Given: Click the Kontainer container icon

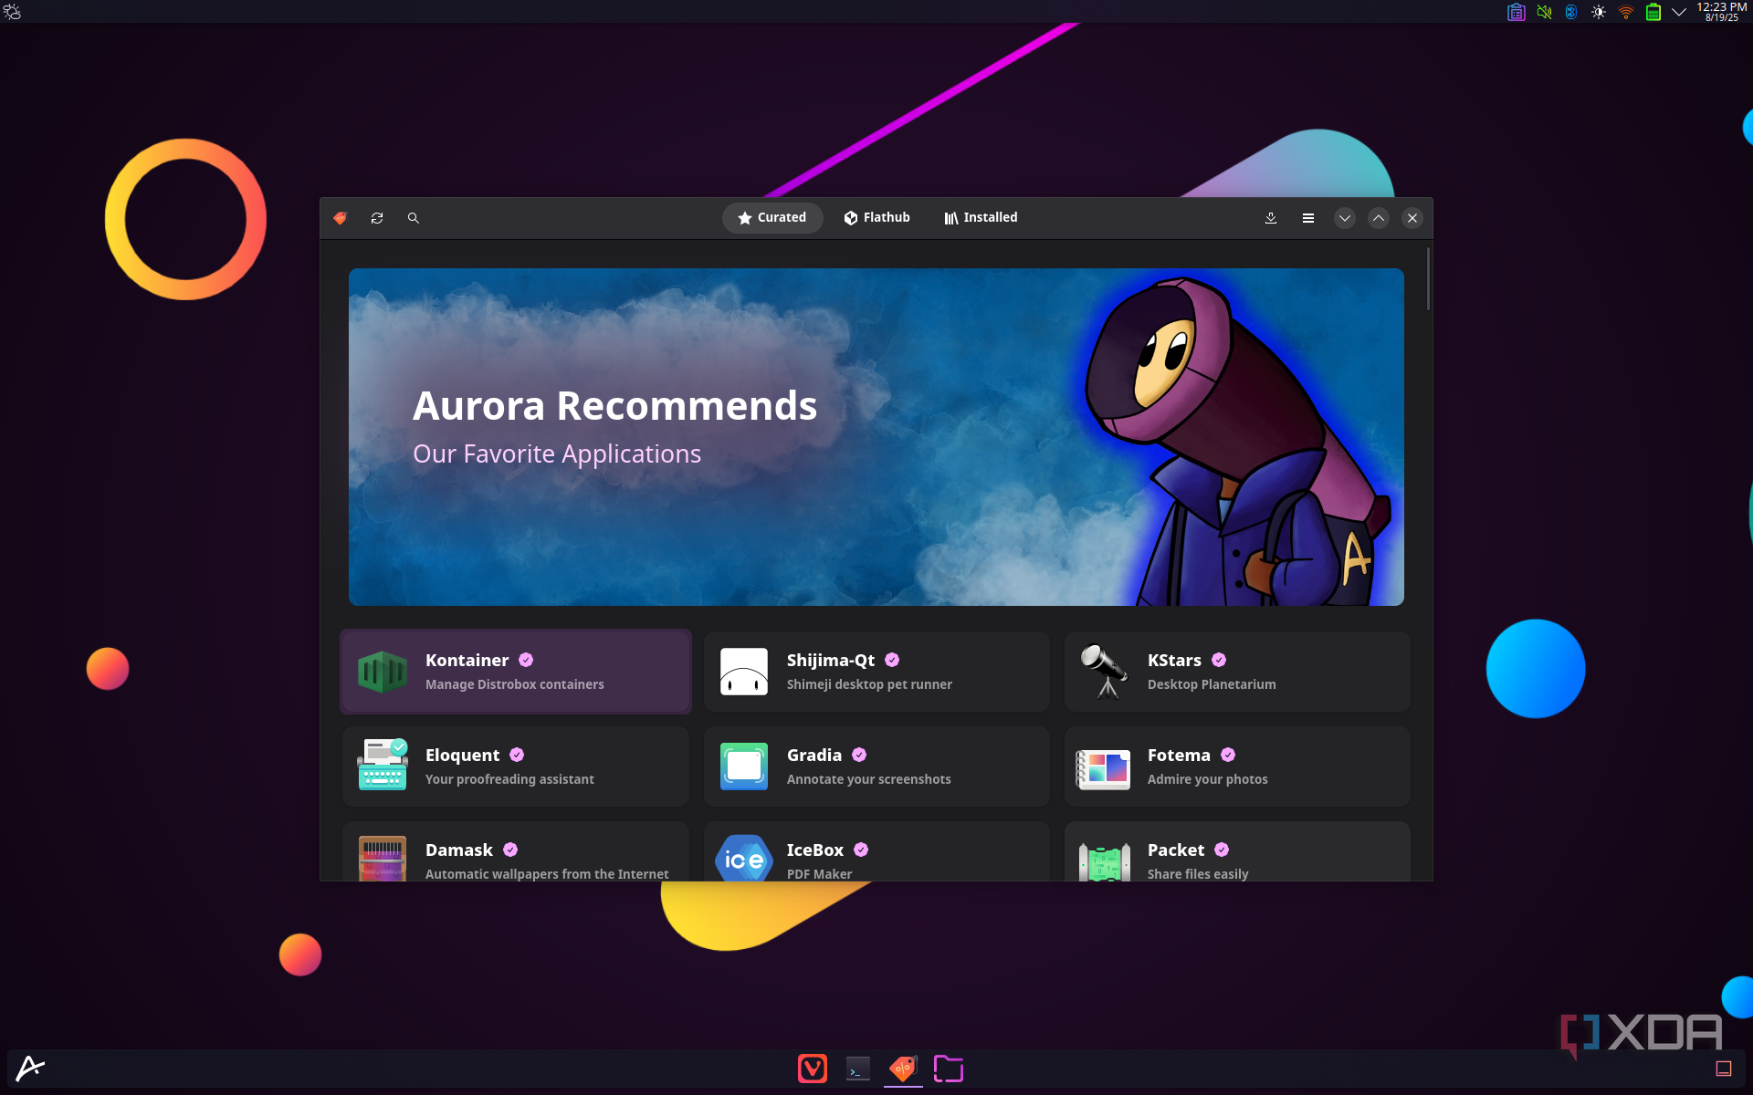Looking at the screenshot, I should coord(383,673).
